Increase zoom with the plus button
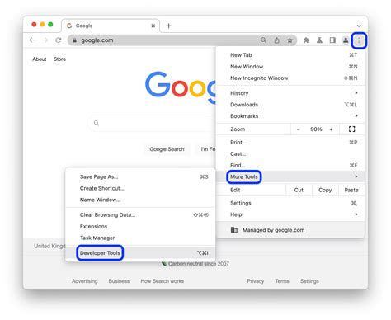This screenshot has height=320, width=391. pos(331,129)
